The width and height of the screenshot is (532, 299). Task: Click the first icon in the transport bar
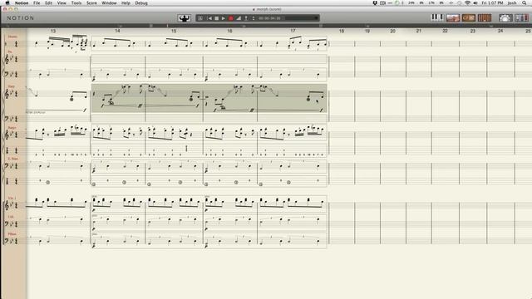[x=200, y=18]
